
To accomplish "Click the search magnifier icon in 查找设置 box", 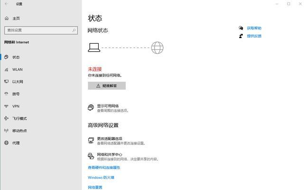I will click(x=74, y=30).
